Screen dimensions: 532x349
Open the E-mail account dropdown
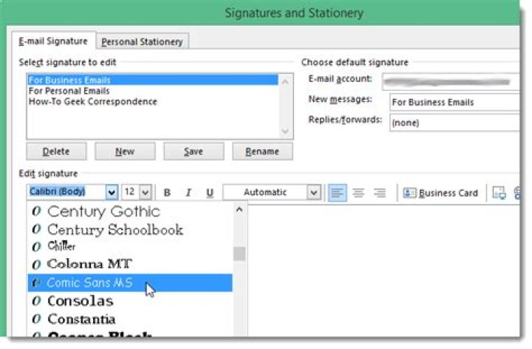point(451,81)
